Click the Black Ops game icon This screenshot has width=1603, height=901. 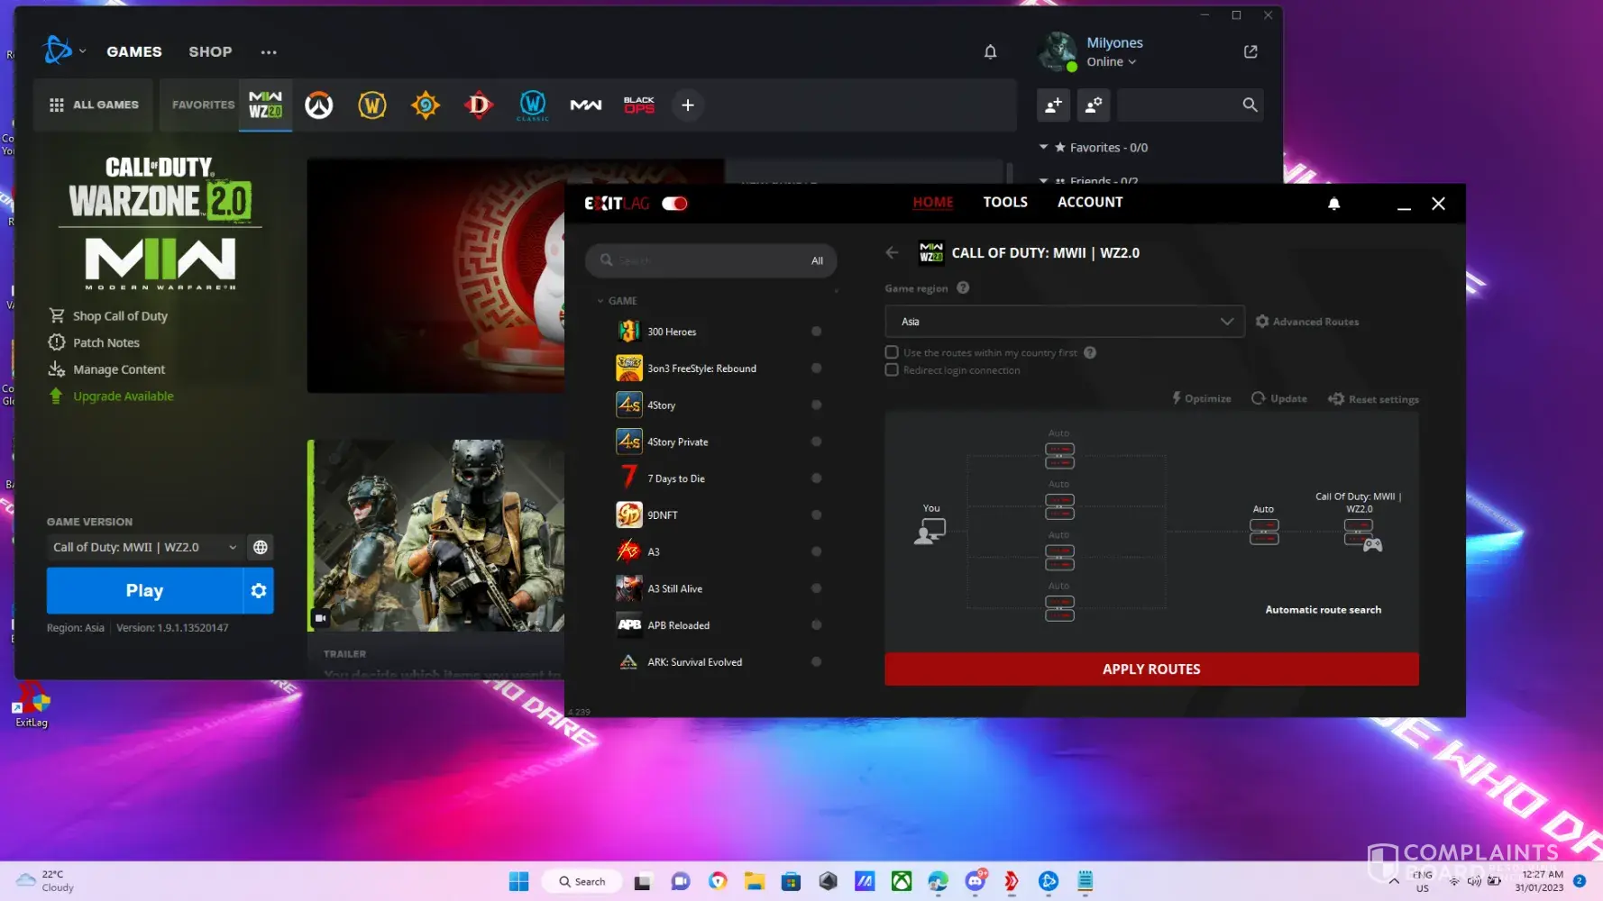point(639,105)
